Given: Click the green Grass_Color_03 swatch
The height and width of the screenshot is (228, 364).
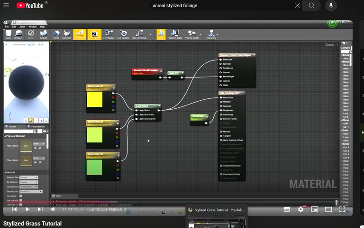Looking at the screenshot, I should point(94,167).
